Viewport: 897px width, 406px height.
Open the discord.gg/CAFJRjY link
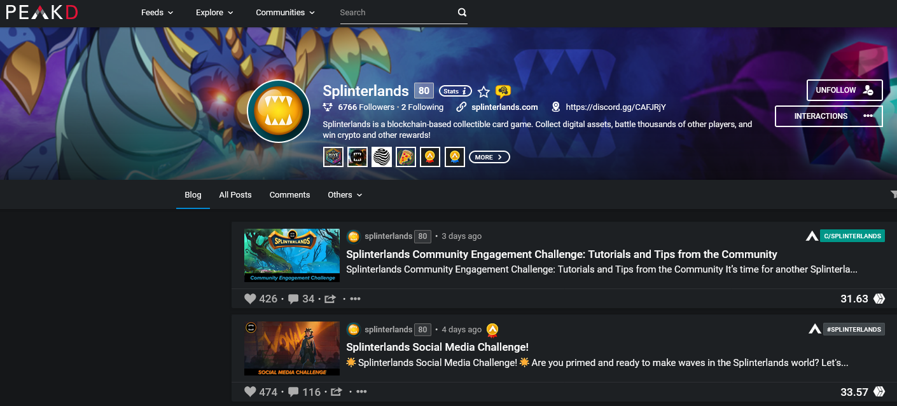(616, 107)
